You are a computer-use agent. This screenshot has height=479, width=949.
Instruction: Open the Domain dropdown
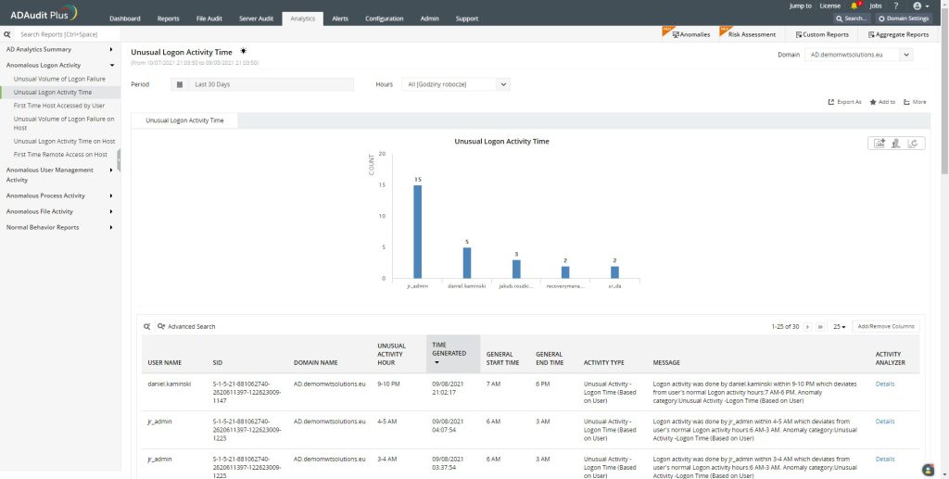pyautogui.click(x=905, y=55)
